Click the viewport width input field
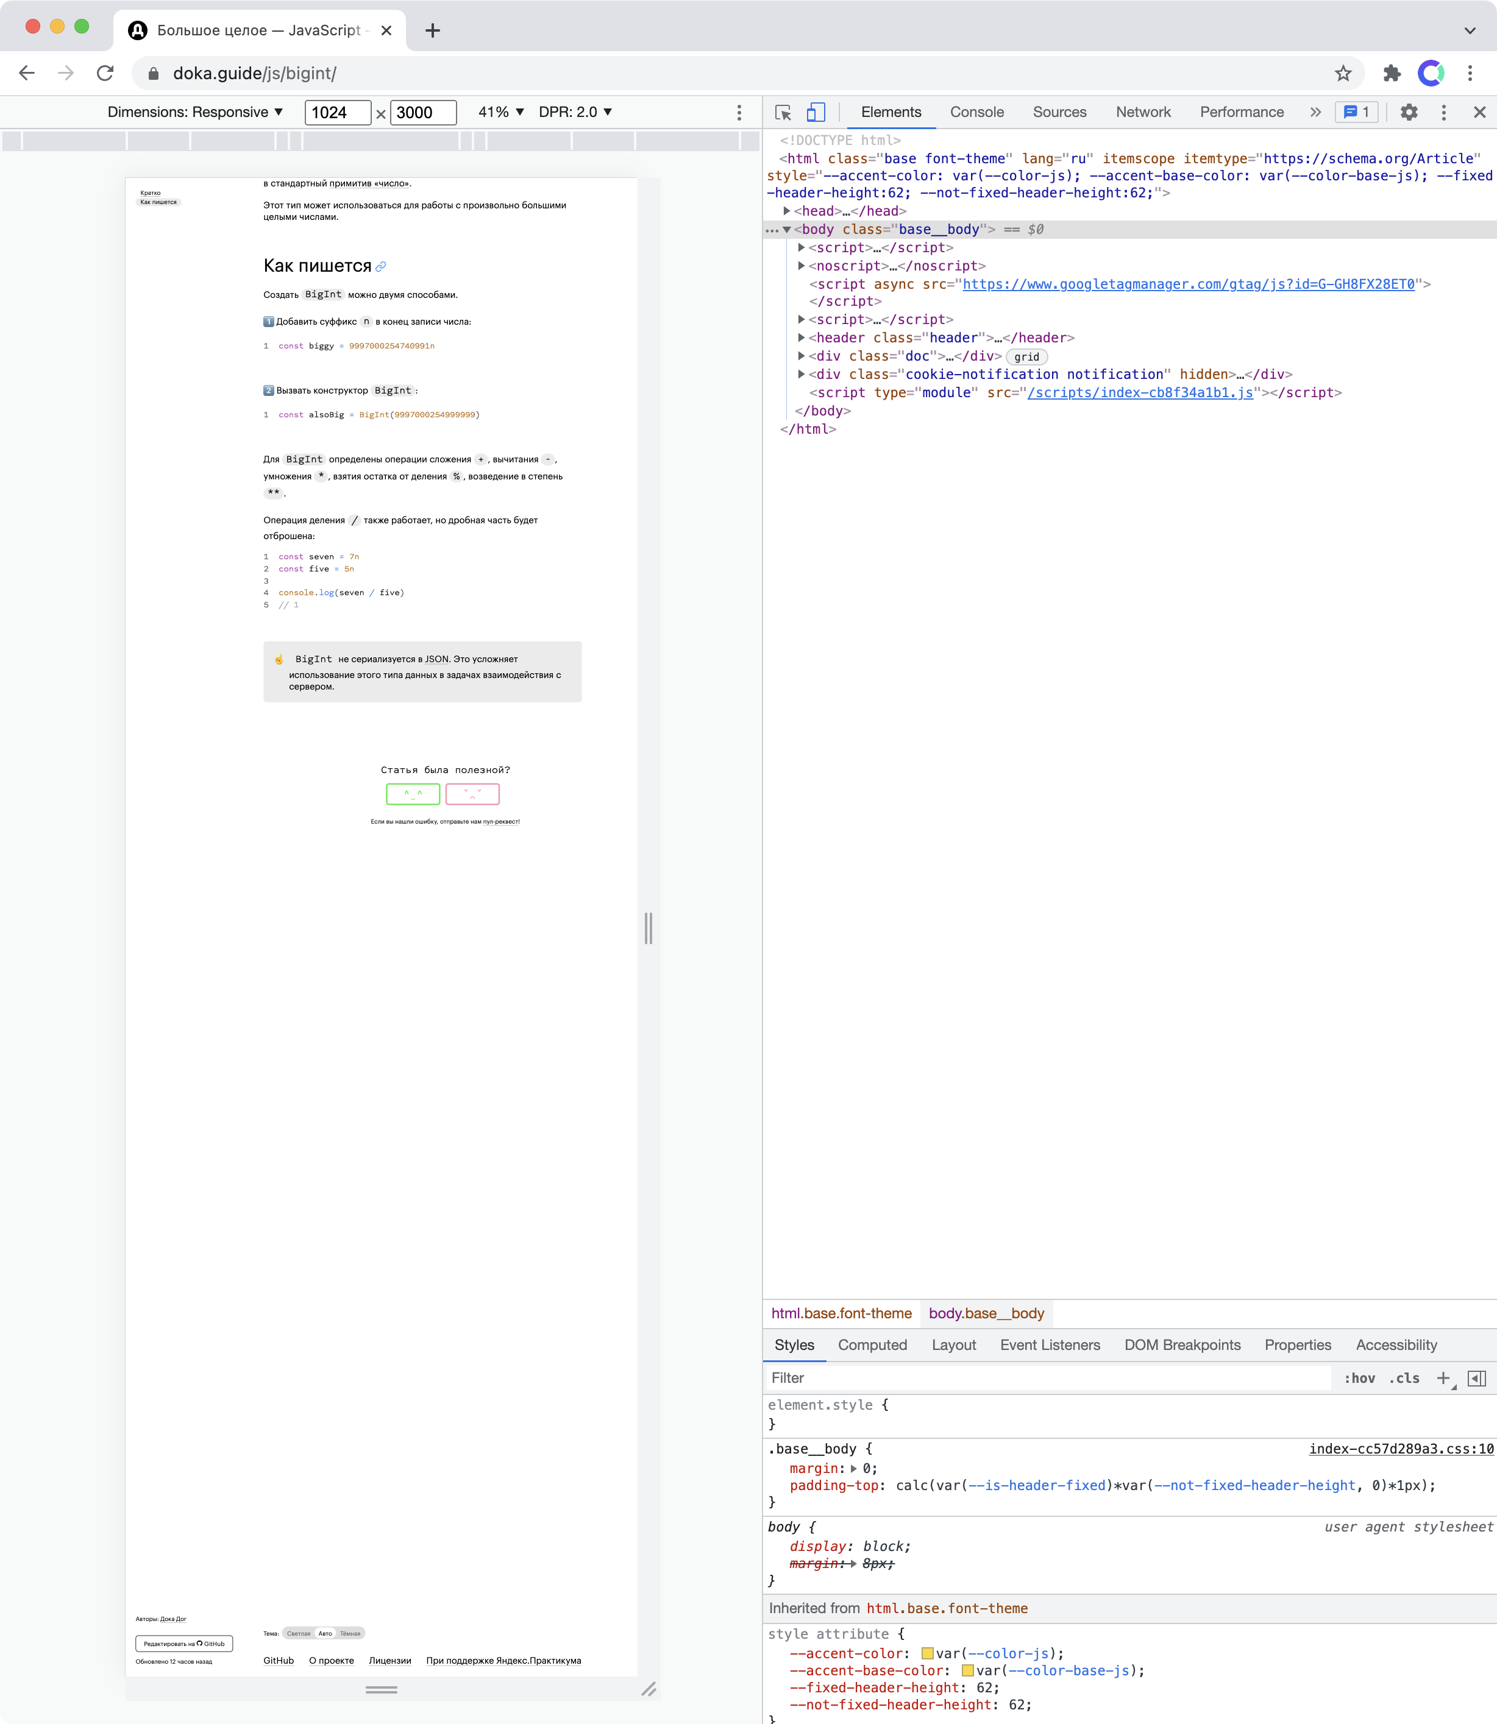 [x=338, y=113]
